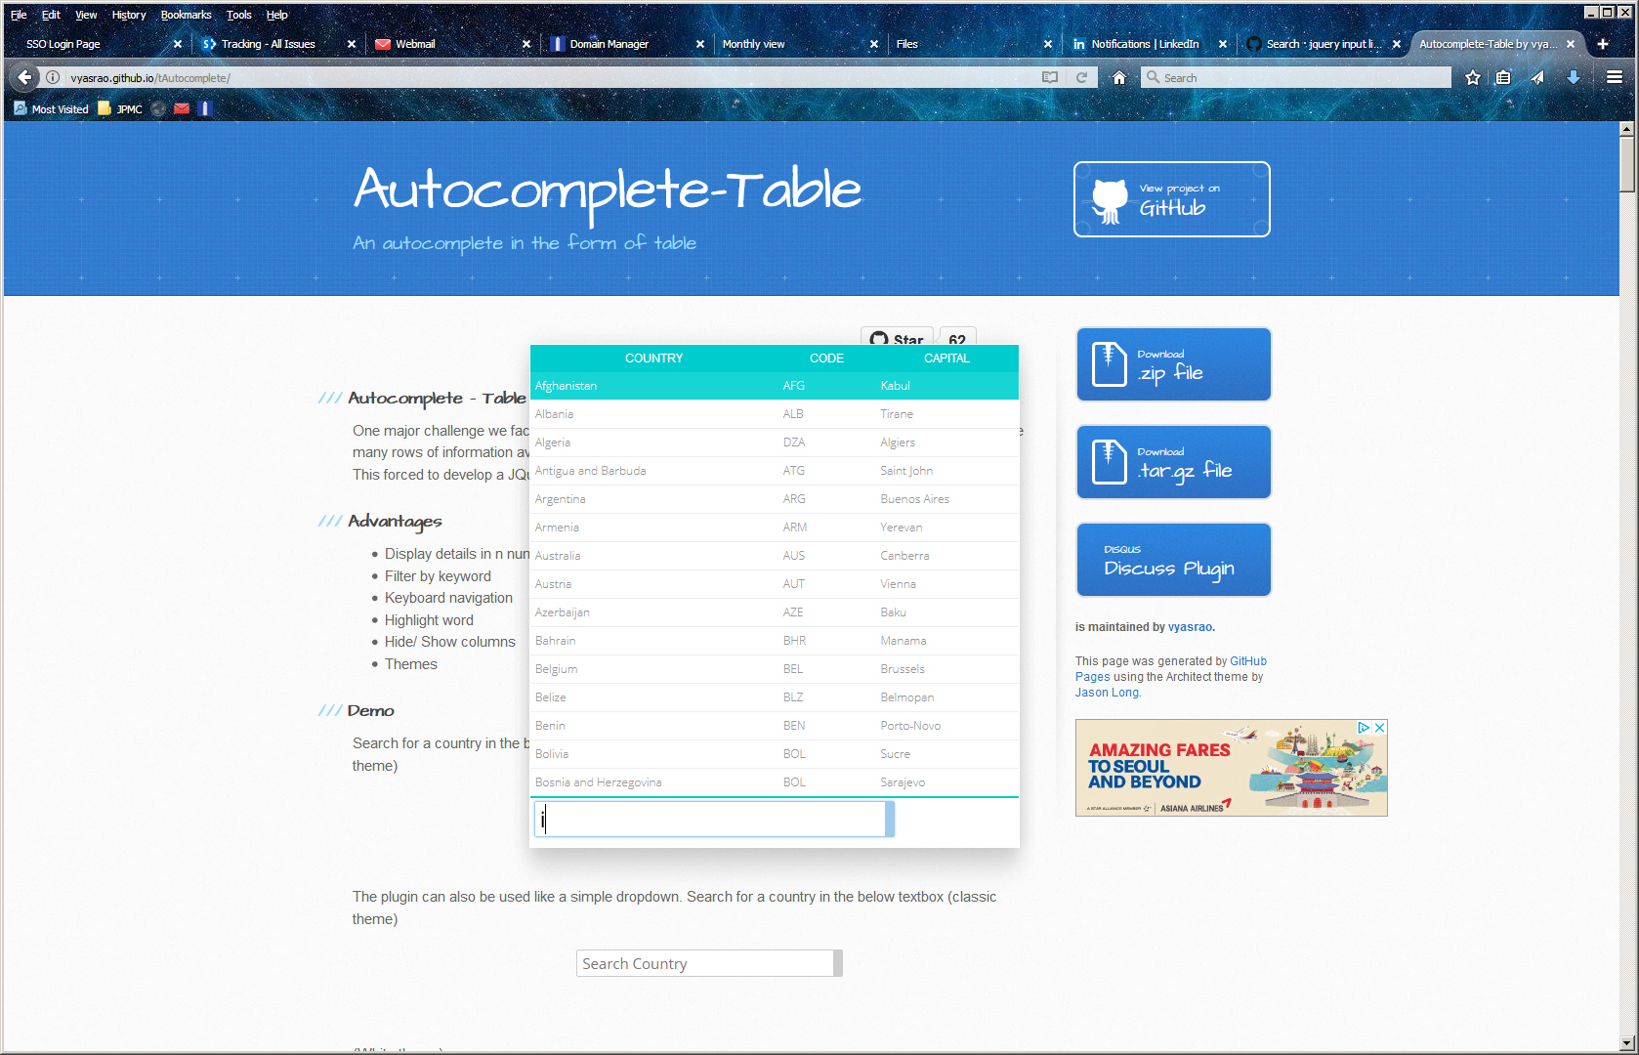
Task: Close the Webmail tab
Action: tap(526, 44)
